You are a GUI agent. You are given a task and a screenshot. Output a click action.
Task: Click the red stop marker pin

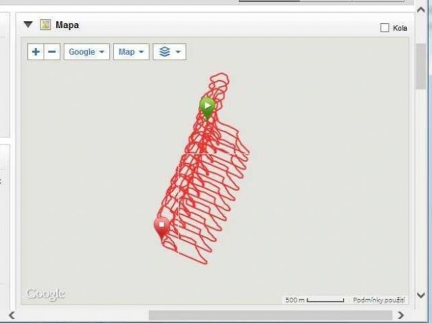pyautogui.click(x=162, y=227)
